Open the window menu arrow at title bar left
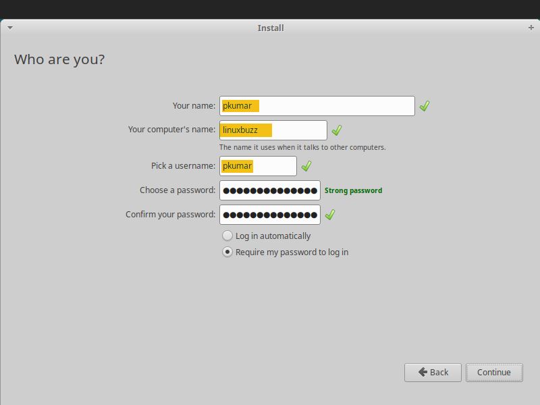This screenshot has height=405, width=540. pyautogui.click(x=10, y=28)
